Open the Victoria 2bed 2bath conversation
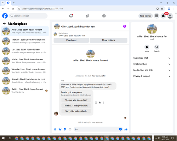Viewport: 177px width, 141px height. (25, 71)
